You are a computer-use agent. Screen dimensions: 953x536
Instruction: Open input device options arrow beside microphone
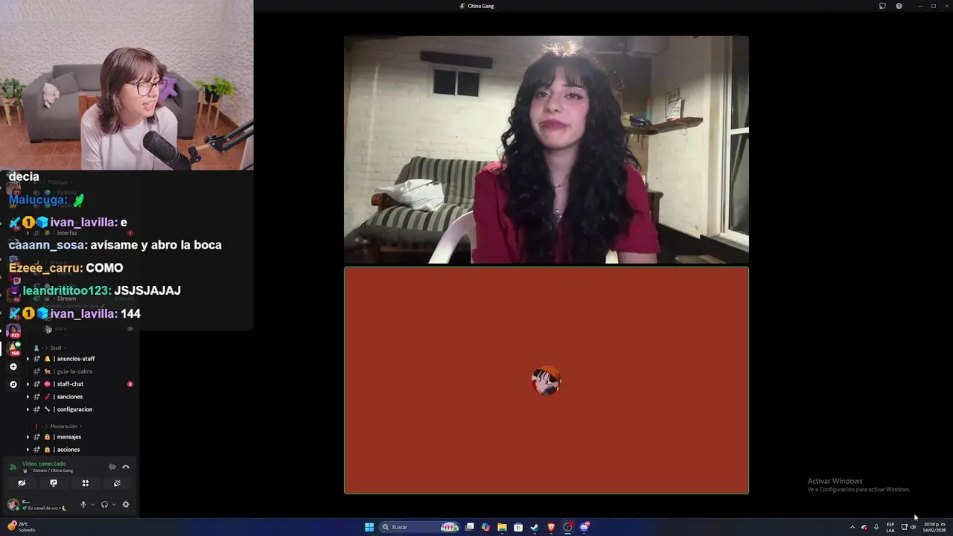tap(92, 504)
